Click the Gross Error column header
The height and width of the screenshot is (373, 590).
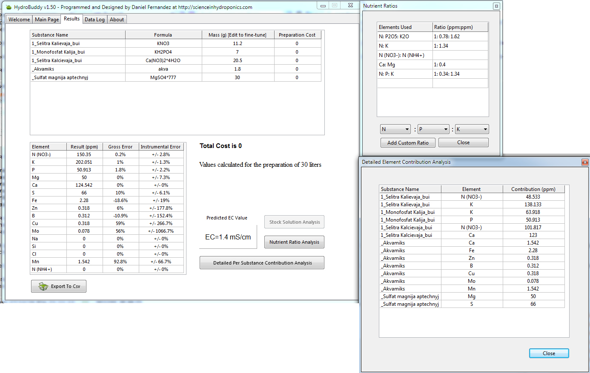tap(120, 147)
